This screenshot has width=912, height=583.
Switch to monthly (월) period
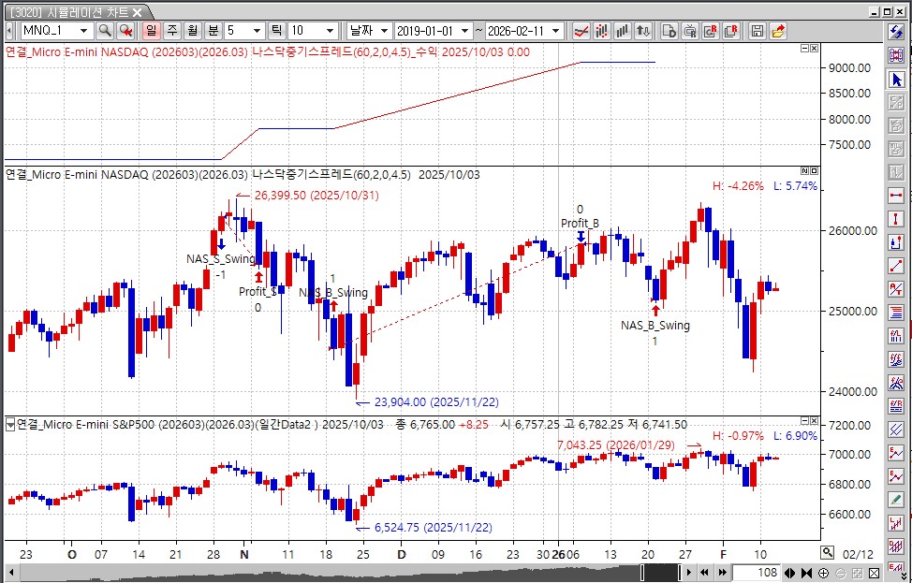(x=192, y=31)
